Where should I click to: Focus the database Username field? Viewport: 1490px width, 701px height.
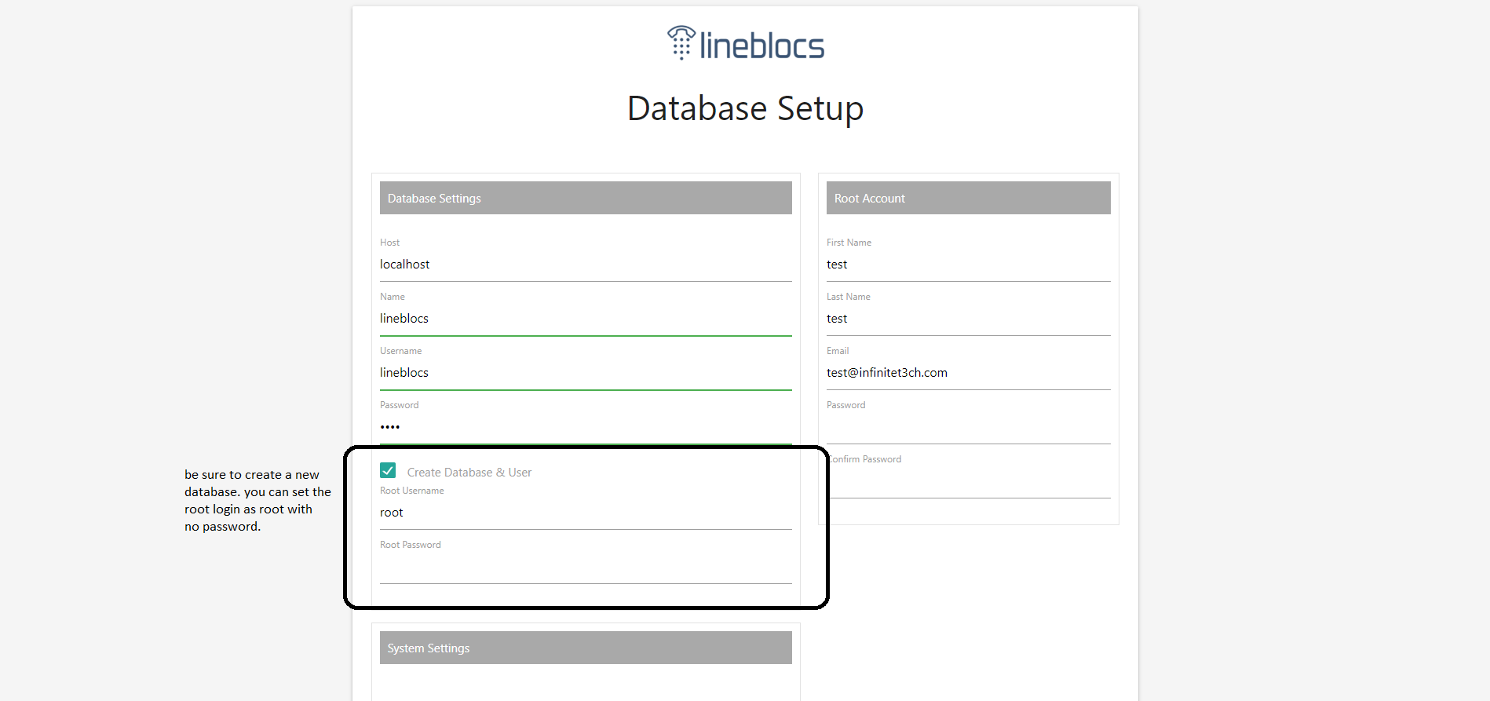[586, 373]
